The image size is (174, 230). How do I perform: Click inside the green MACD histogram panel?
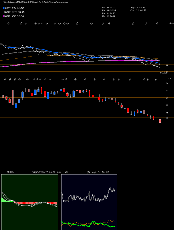click(x=30, y=202)
